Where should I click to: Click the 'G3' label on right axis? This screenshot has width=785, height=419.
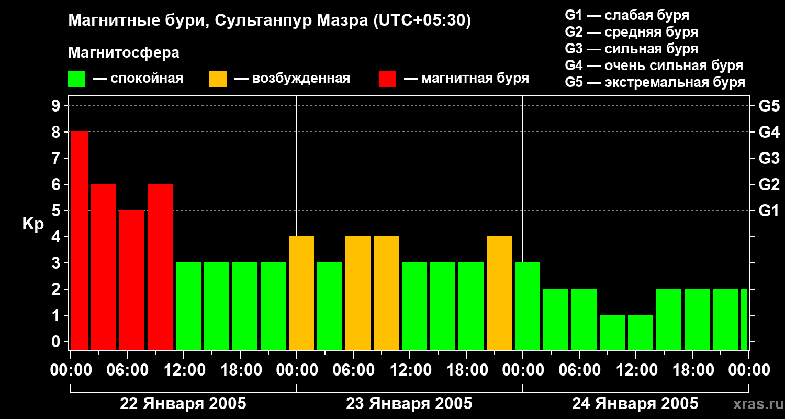pyautogui.click(x=769, y=159)
